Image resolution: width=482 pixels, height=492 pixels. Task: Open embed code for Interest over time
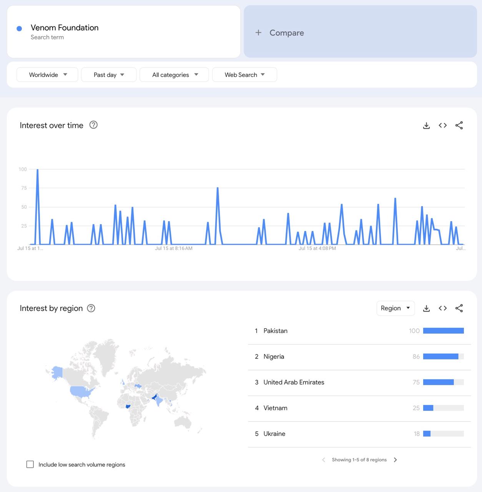click(443, 125)
